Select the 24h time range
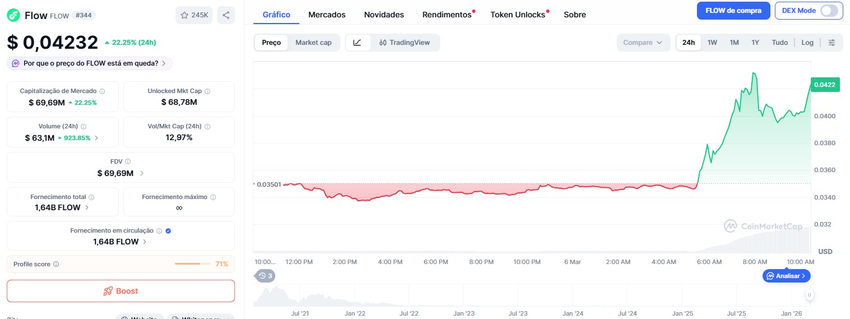 689,43
